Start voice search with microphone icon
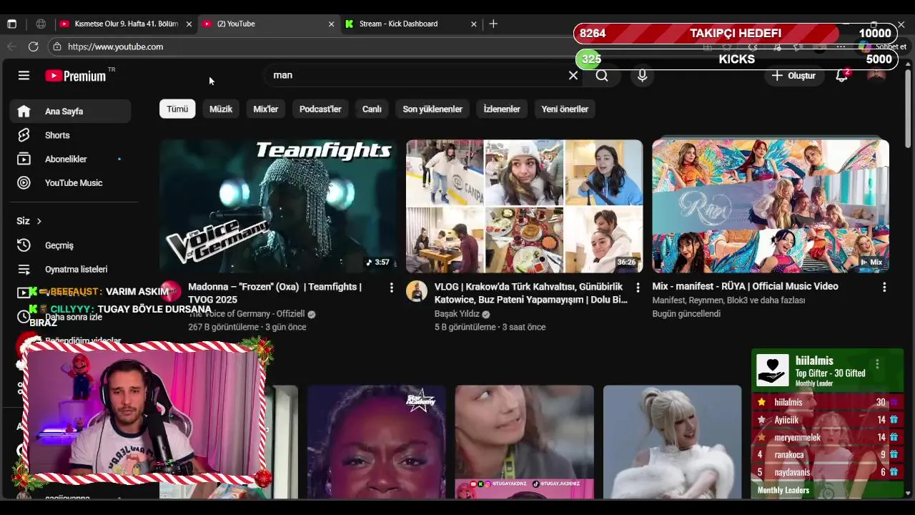The height and width of the screenshot is (515, 915). tap(642, 75)
